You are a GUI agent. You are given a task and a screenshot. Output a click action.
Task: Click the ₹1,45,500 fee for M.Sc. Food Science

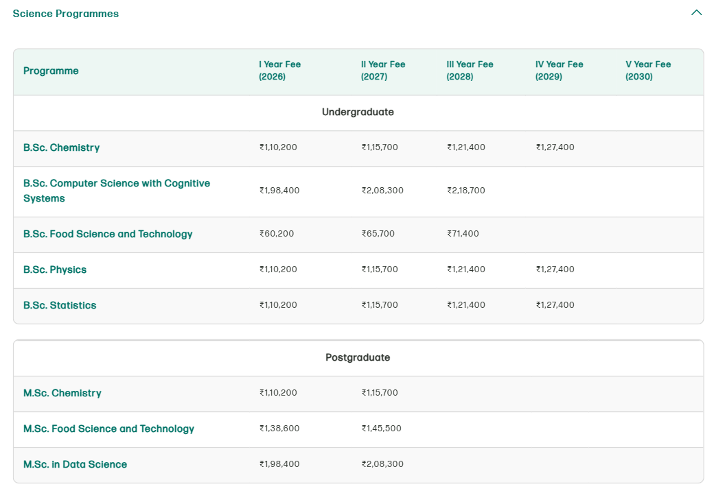tap(381, 429)
